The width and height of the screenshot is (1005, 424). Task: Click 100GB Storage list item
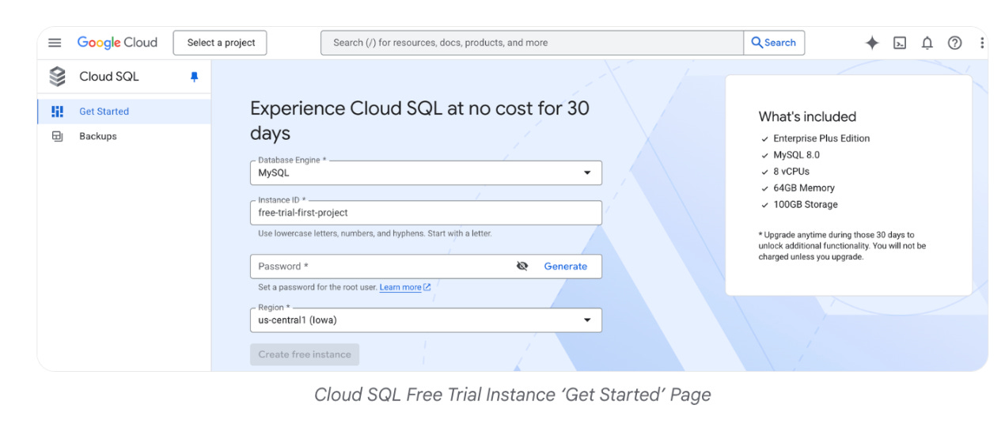pos(806,205)
